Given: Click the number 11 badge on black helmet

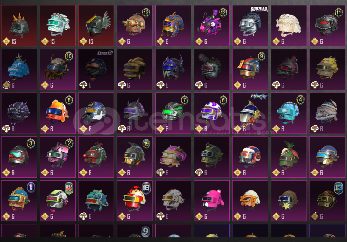Looking at the screenshot, I should 339,12.
